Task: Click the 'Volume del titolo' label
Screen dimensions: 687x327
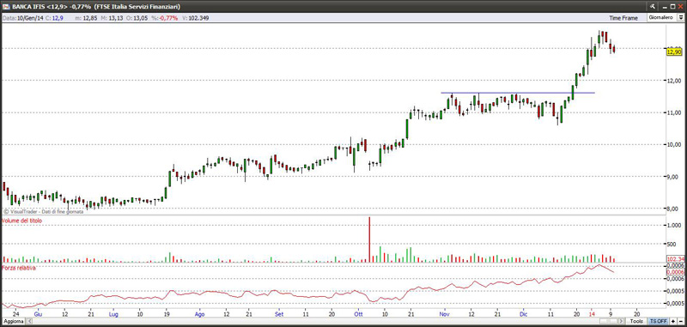Action: pyautogui.click(x=22, y=221)
